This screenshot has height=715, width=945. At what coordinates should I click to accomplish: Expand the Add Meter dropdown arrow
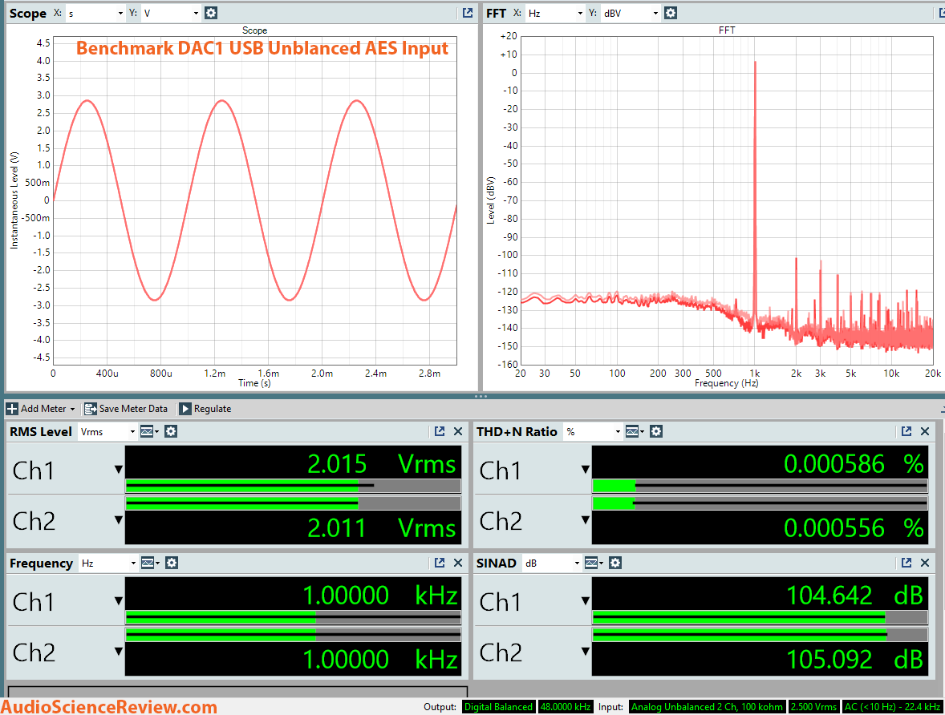tap(72, 409)
